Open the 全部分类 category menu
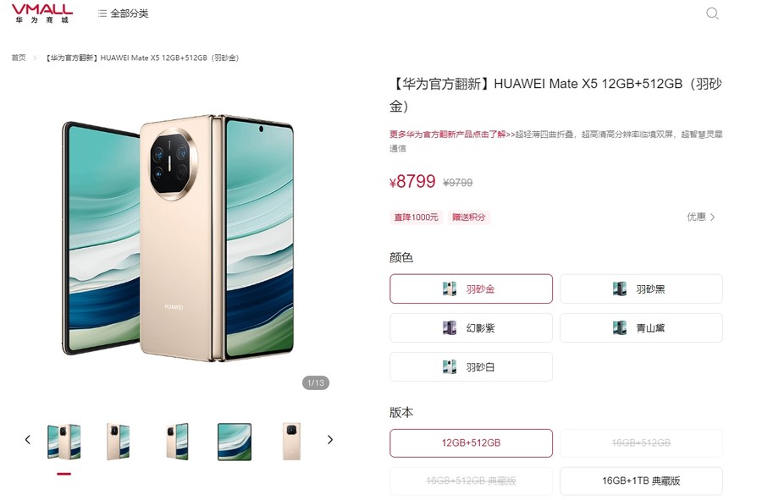Screen dimensions: 762x500 tap(123, 14)
